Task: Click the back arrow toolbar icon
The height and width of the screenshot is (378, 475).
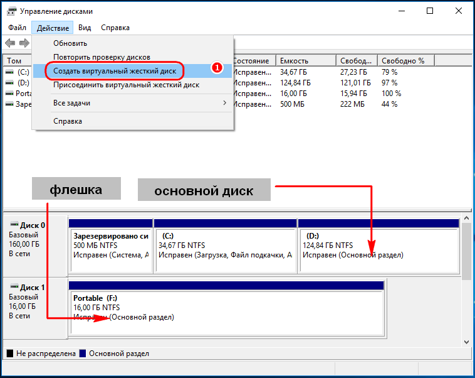Action: click(10, 43)
